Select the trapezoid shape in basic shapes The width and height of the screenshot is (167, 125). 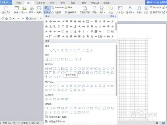71,68
